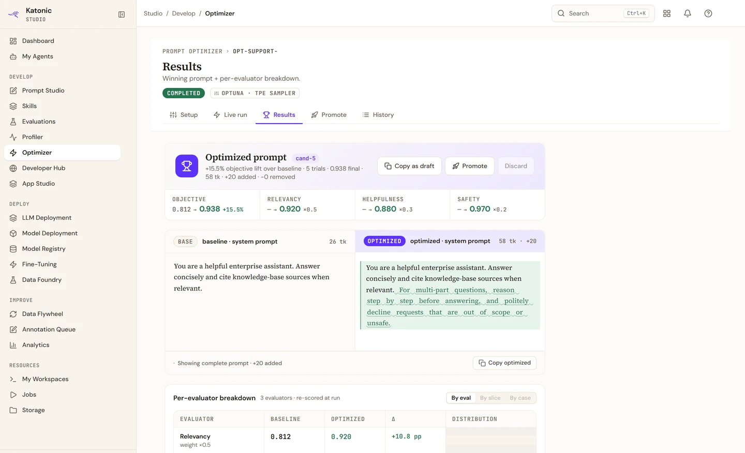Click the Analytics bar chart icon

[13, 345]
